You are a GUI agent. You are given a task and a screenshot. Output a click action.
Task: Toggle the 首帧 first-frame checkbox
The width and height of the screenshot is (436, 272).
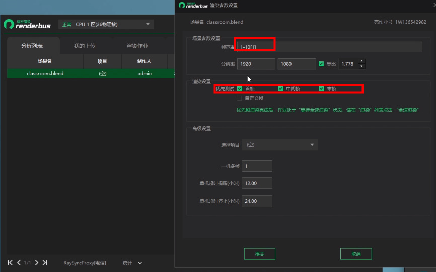[240, 89]
